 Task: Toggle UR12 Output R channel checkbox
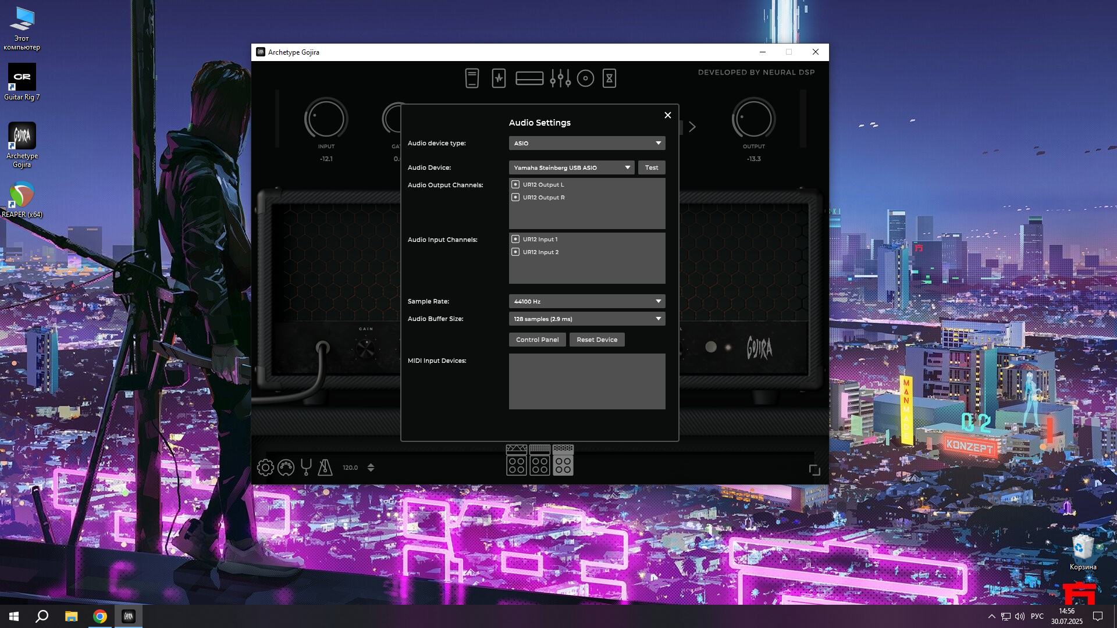[x=515, y=197]
